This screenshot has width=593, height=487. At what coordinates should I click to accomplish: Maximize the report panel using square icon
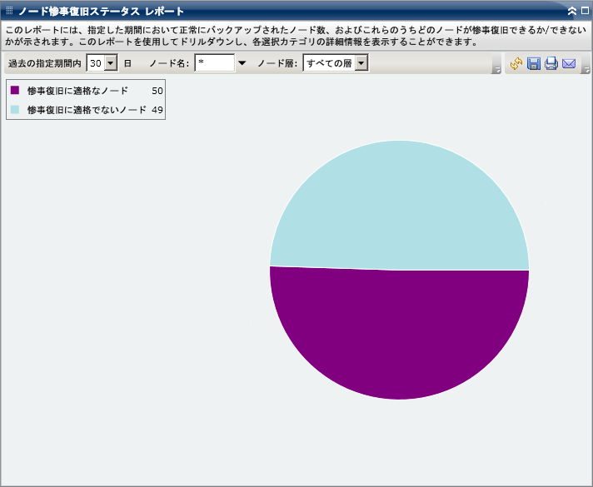click(x=585, y=12)
